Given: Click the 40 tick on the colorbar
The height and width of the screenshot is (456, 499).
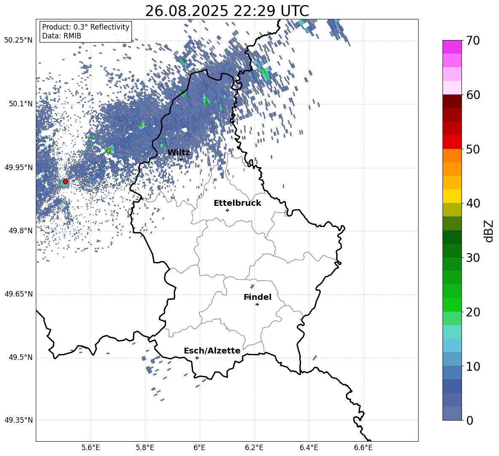Looking at the screenshot, I should [x=473, y=203].
